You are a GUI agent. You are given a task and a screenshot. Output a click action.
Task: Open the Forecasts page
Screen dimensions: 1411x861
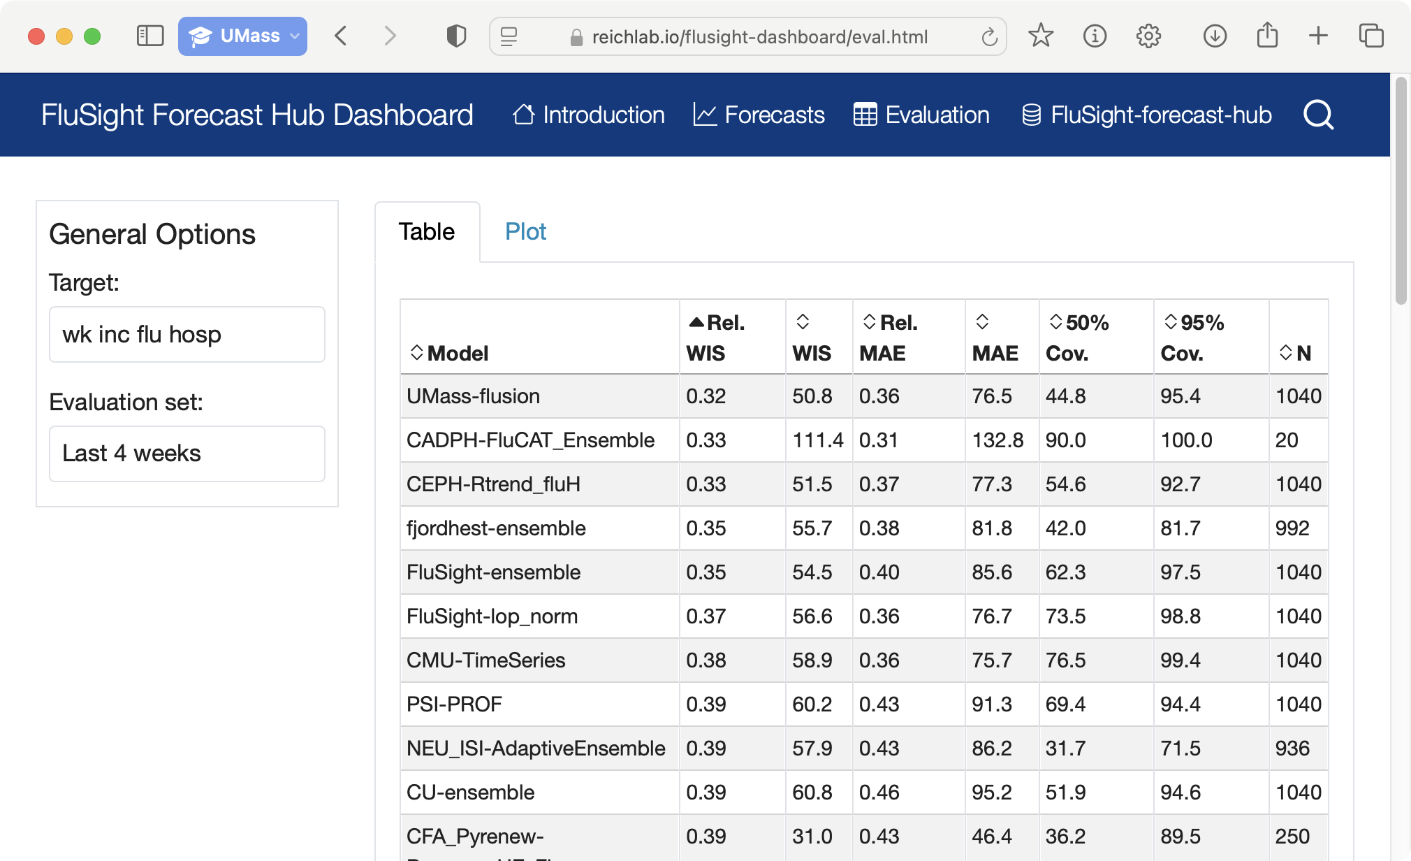(x=759, y=115)
